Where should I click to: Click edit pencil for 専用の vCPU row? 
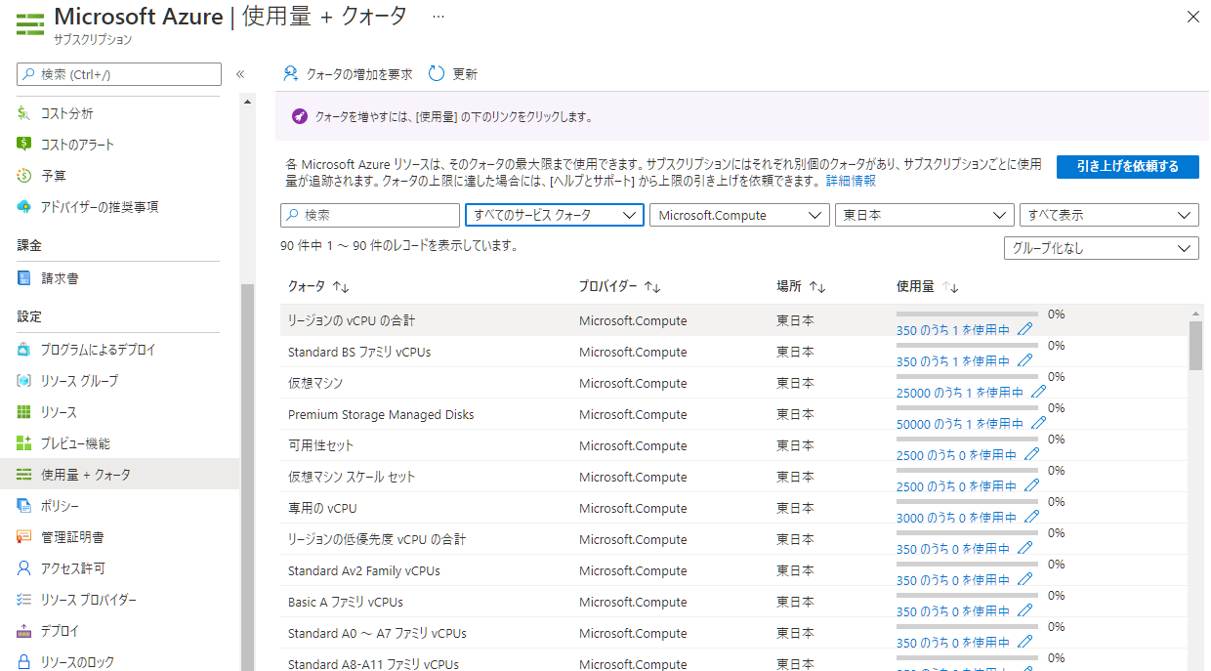click(x=1031, y=517)
